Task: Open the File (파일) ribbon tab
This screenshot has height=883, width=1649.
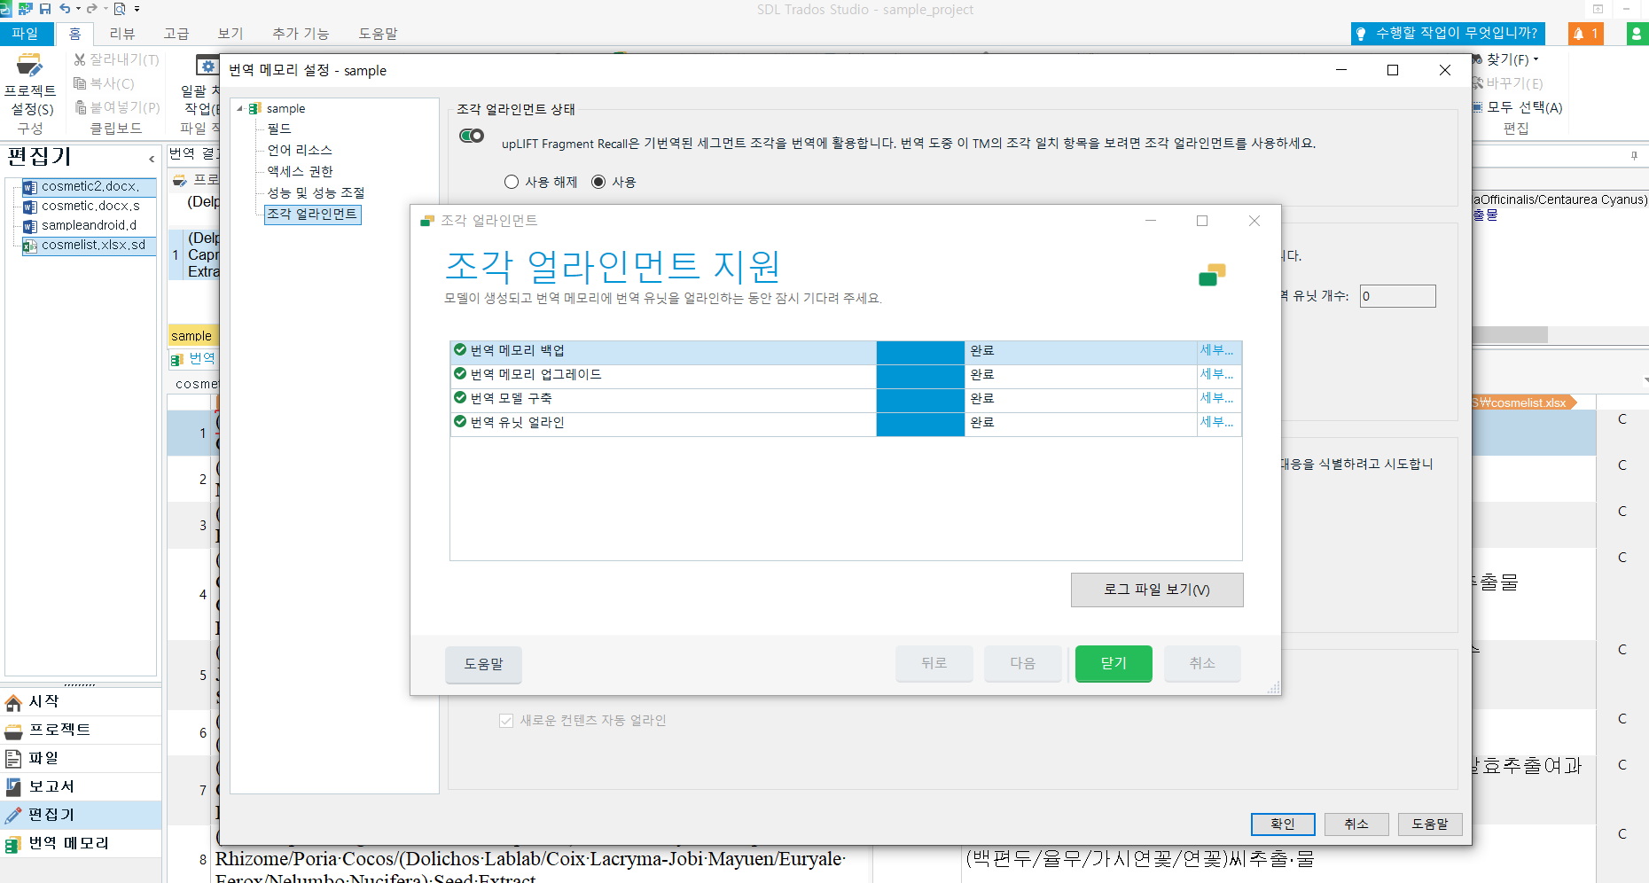Action: point(26,34)
